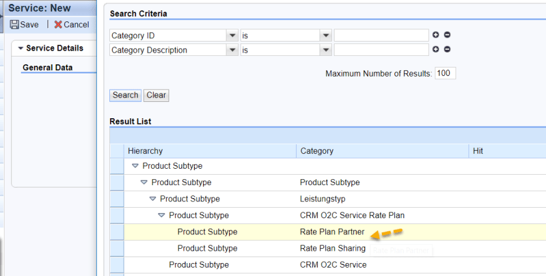The image size is (546, 276).
Task: Open the Category ID field dropdown
Action: coord(232,35)
